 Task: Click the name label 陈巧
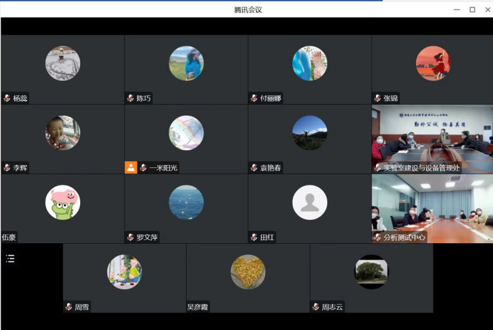point(144,99)
